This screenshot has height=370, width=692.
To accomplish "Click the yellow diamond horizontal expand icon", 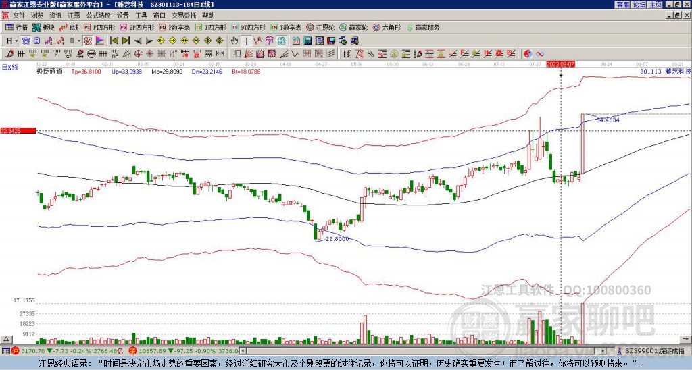I will click(x=184, y=41).
